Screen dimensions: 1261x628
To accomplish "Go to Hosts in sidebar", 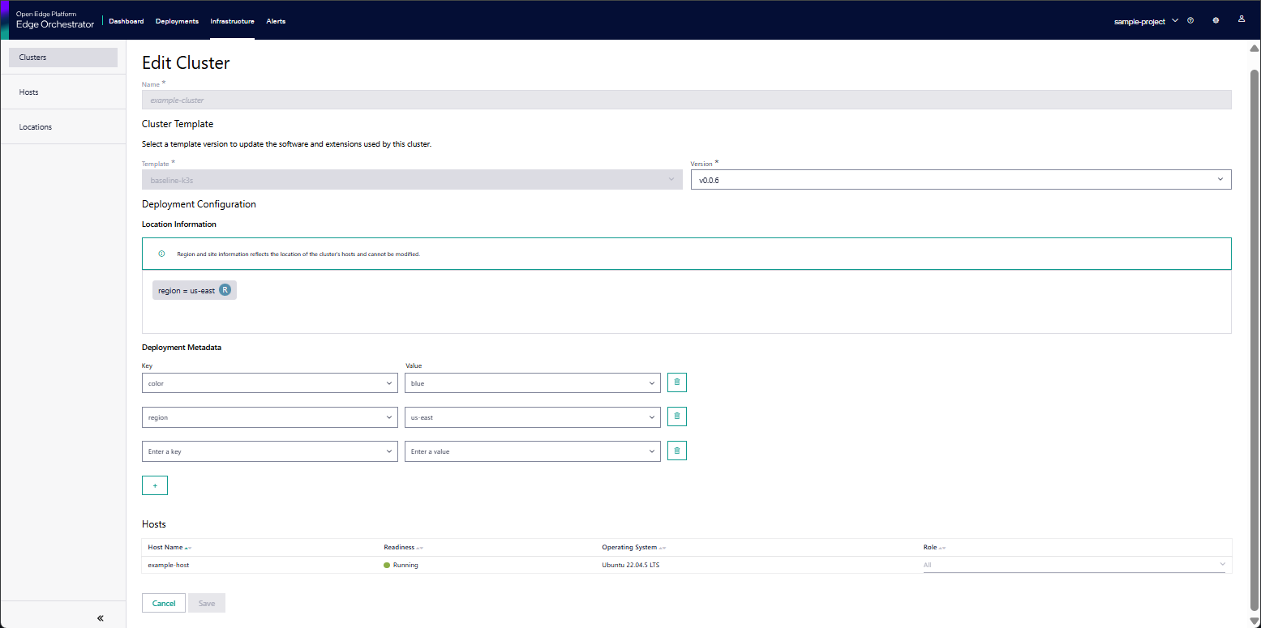I will [x=29, y=92].
